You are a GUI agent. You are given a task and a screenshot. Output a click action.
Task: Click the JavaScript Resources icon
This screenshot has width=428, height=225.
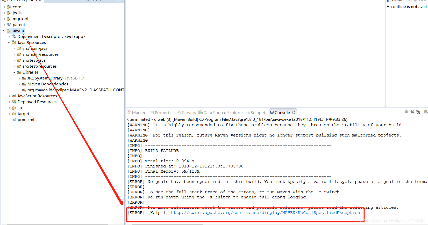14,96
